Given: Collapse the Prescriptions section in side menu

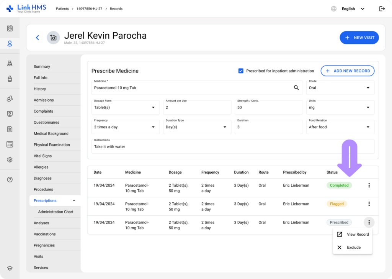Looking at the screenshot, I should (x=74, y=201).
